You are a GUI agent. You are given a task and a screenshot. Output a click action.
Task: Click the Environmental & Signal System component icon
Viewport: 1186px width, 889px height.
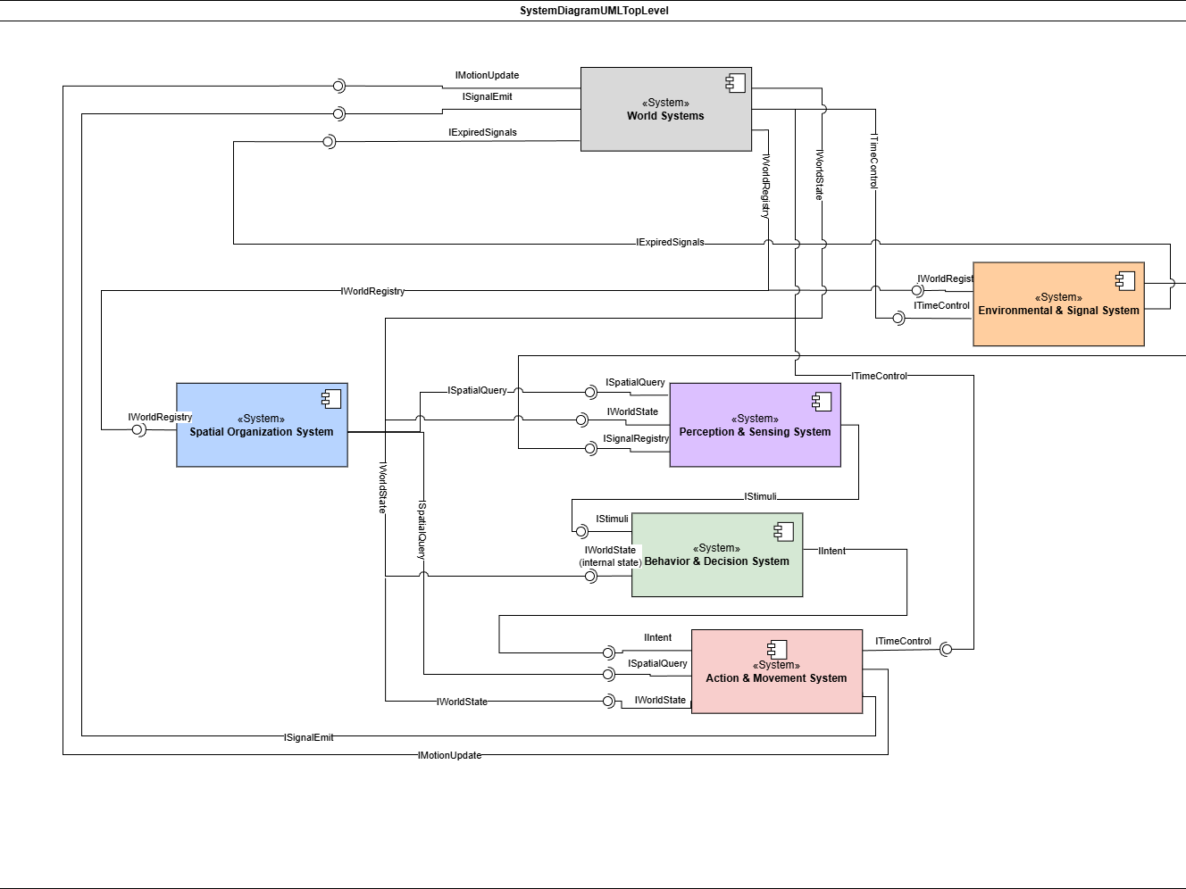click(1125, 280)
